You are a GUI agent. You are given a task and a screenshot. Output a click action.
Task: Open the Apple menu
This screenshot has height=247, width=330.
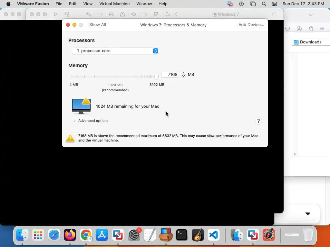coord(8,4)
